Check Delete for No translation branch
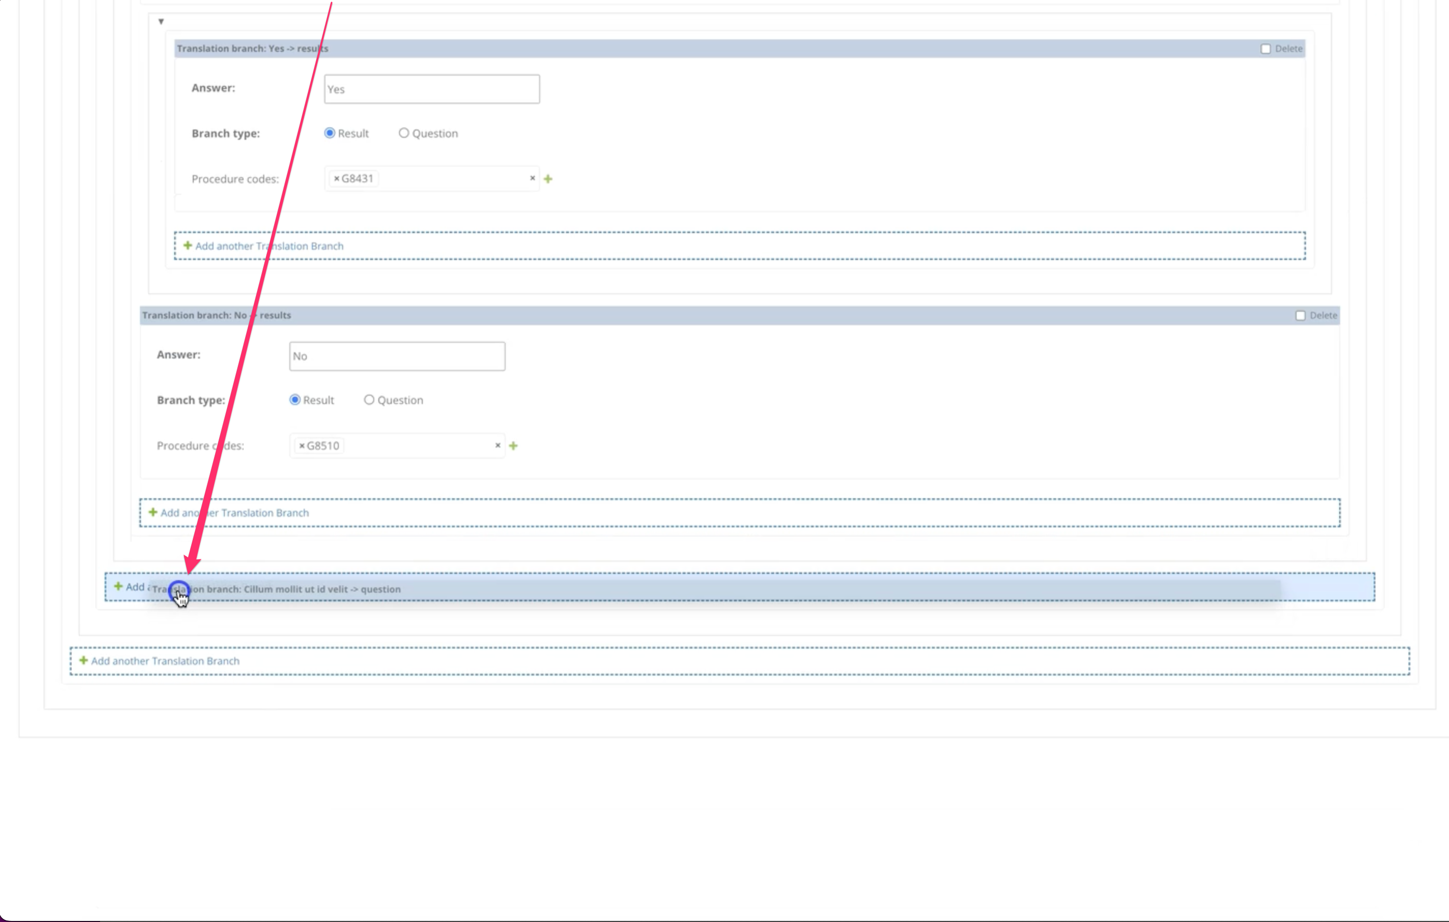 pyautogui.click(x=1300, y=316)
